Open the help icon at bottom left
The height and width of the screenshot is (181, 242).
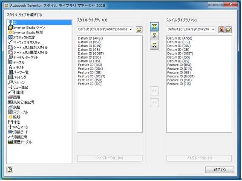coord(10,170)
